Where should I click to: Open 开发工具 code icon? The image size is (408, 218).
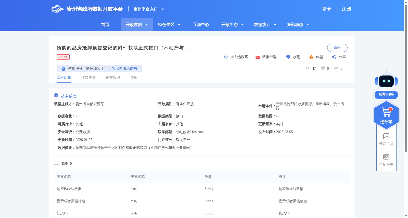[386, 136]
